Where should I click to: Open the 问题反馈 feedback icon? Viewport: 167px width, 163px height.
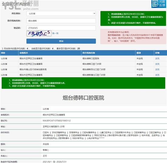coord(159,4)
